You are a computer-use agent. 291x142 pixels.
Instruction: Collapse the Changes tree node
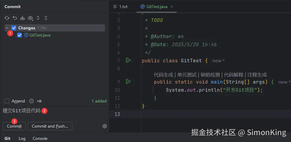[7, 28]
